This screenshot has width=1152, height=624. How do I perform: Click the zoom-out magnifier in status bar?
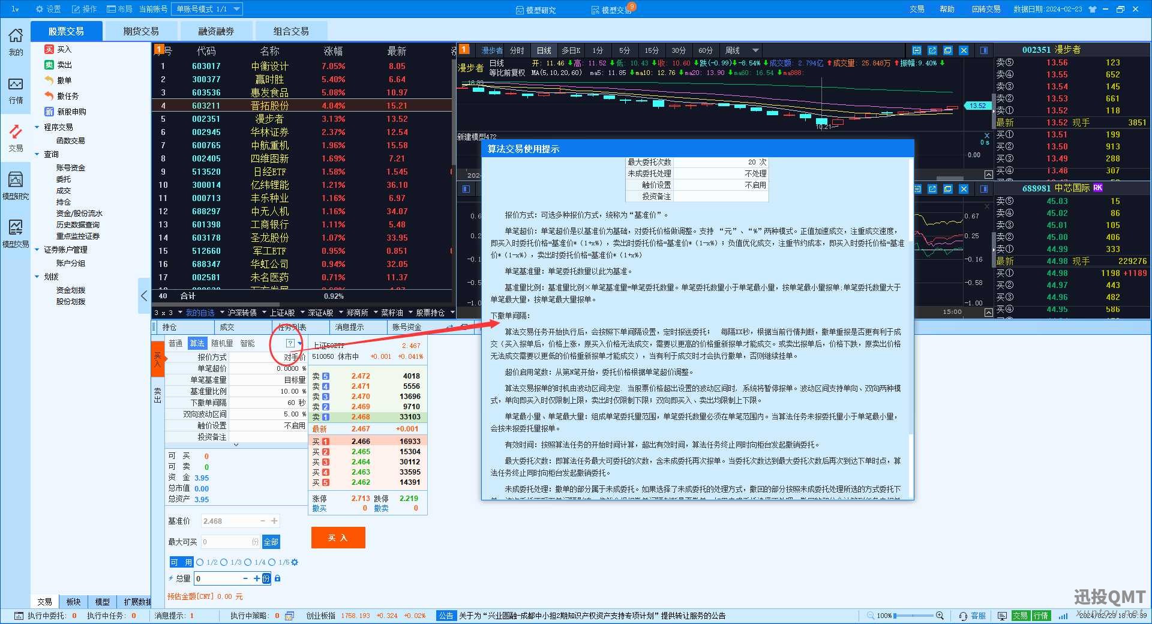click(871, 616)
